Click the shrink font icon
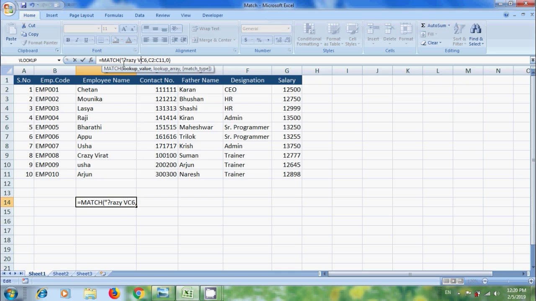This screenshot has height=301, width=536. coord(133,29)
